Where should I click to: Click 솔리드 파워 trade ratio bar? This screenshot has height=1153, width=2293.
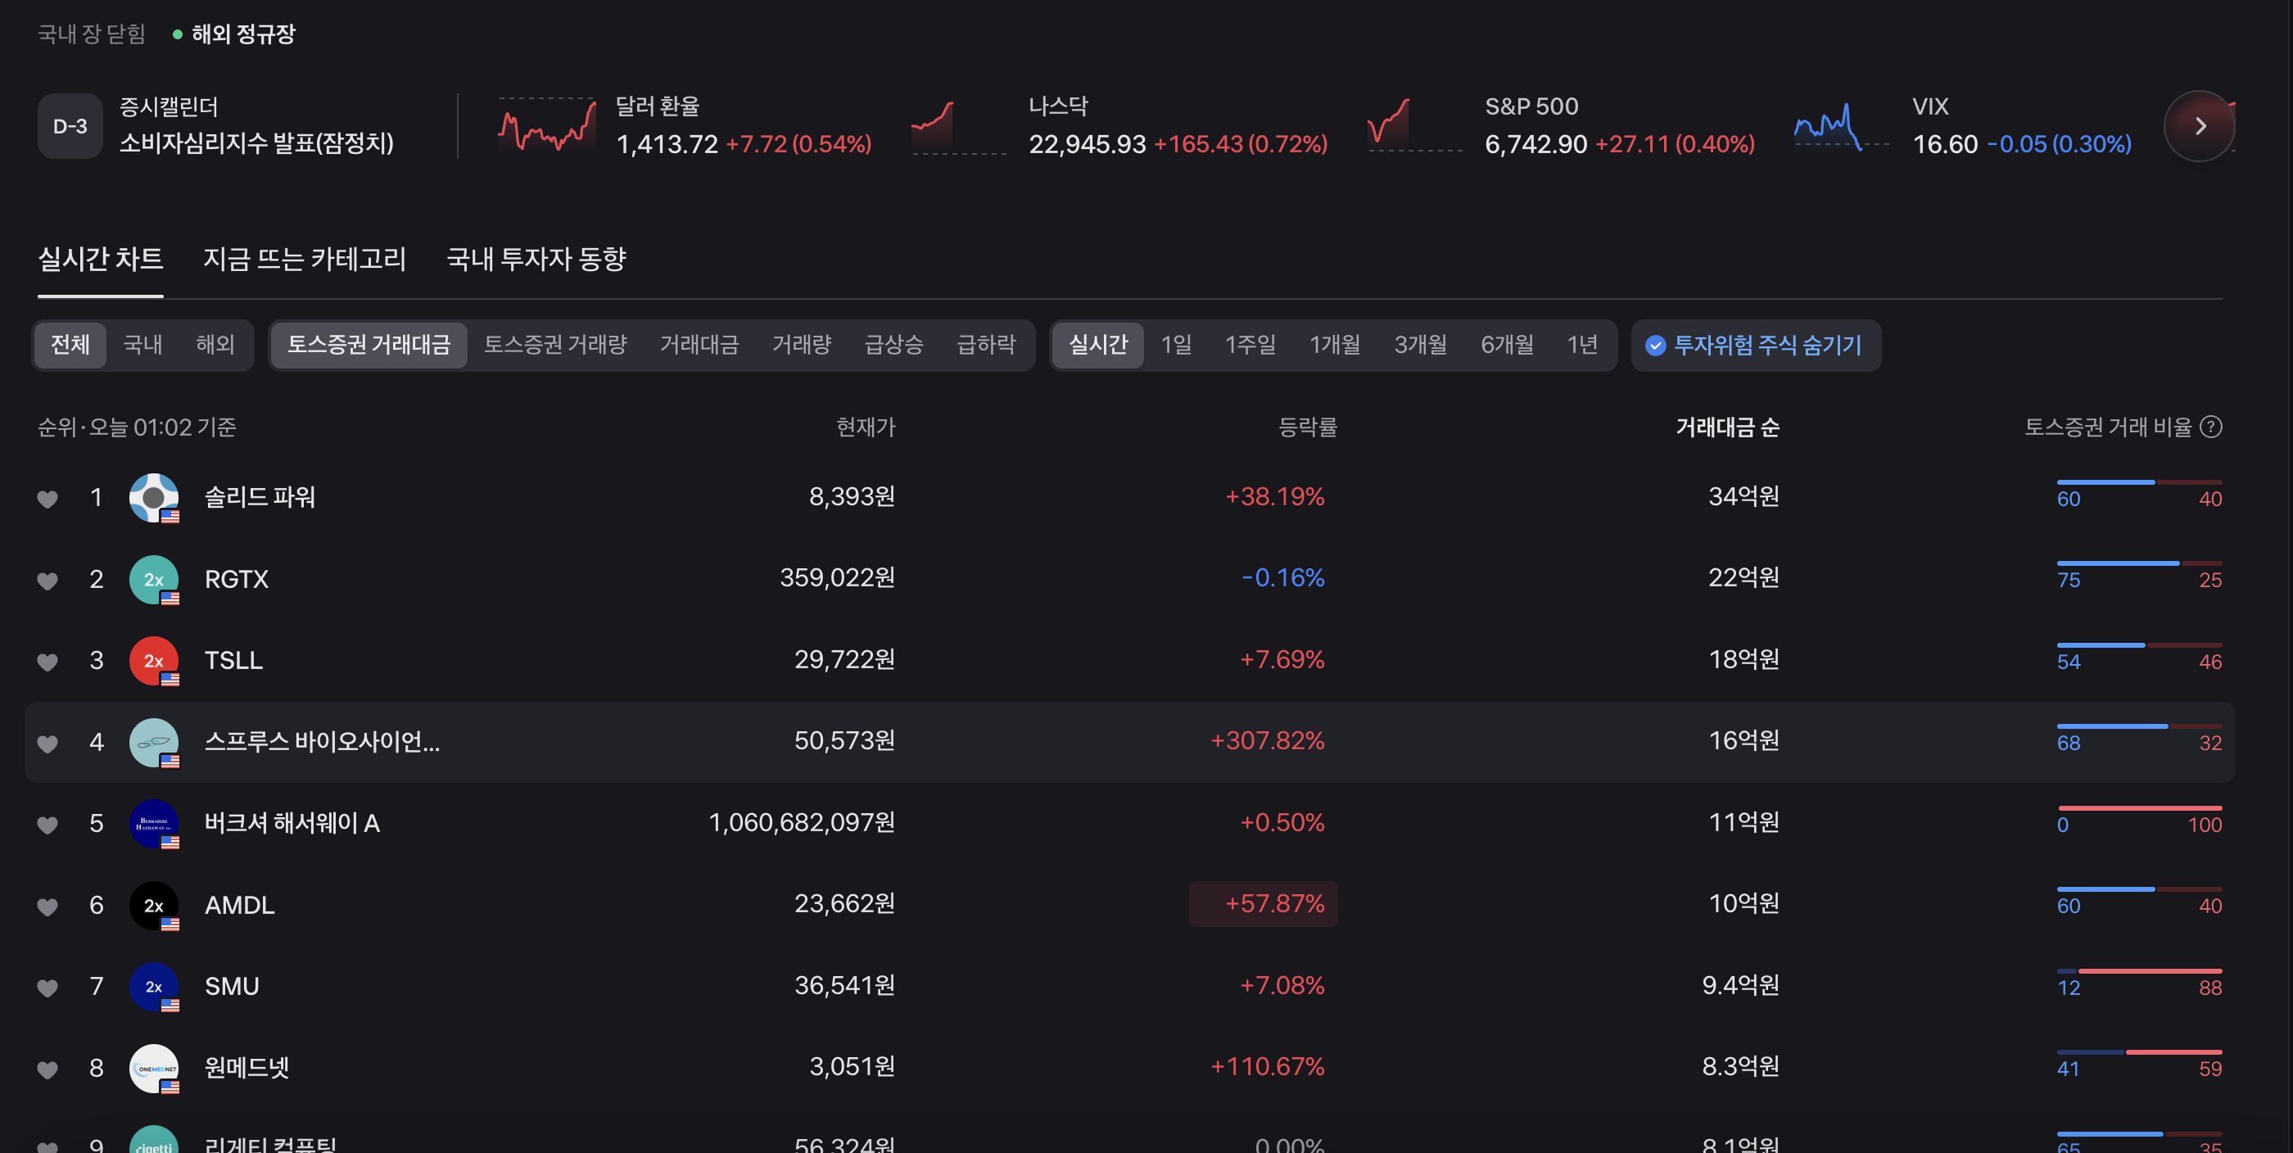coord(2138,482)
